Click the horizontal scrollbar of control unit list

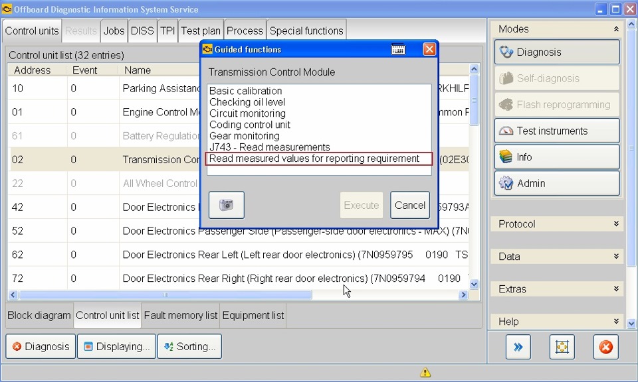point(166,295)
